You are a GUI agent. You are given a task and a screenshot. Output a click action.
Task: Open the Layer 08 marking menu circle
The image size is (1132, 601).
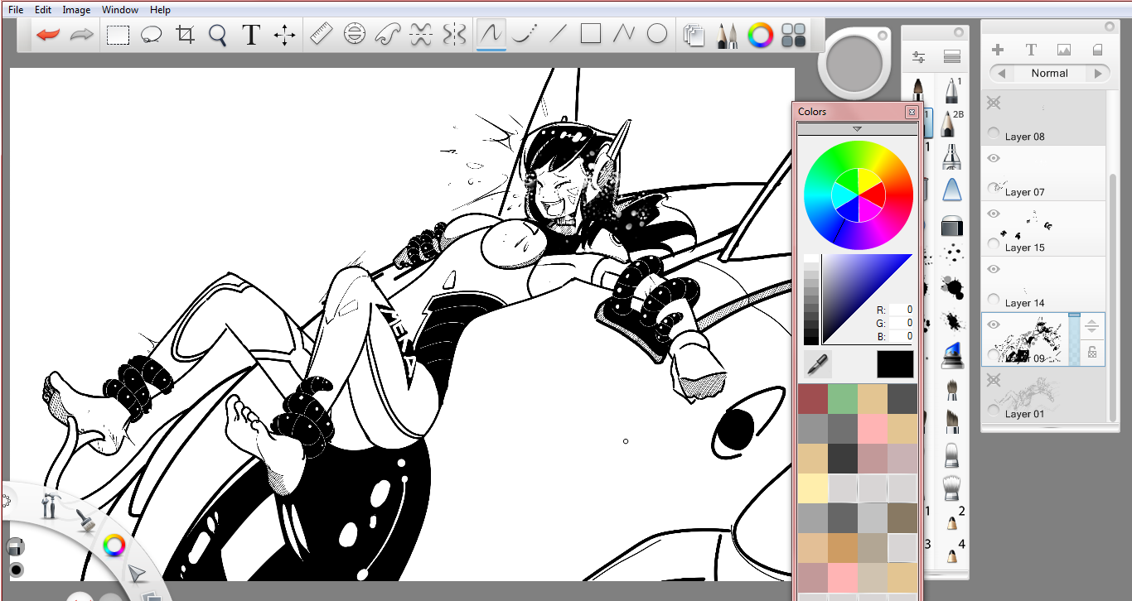pyautogui.click(x=993, y=133)
